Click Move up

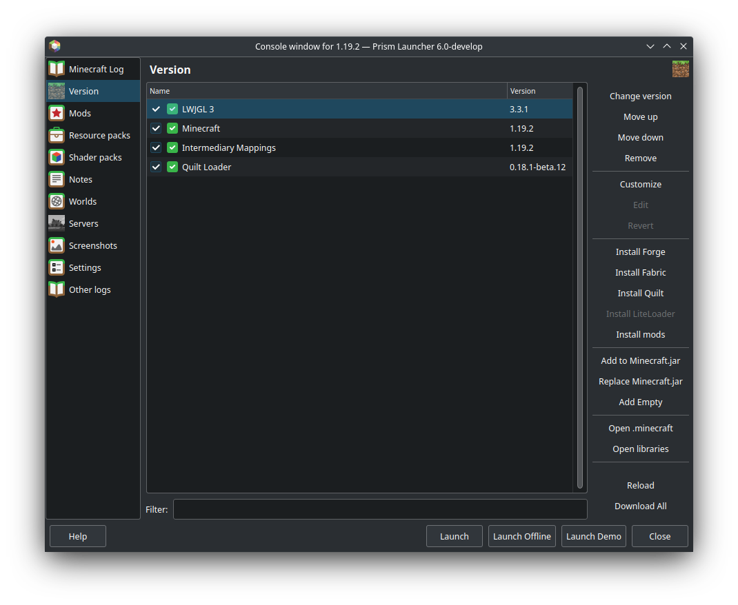click(x=640, y=117)
